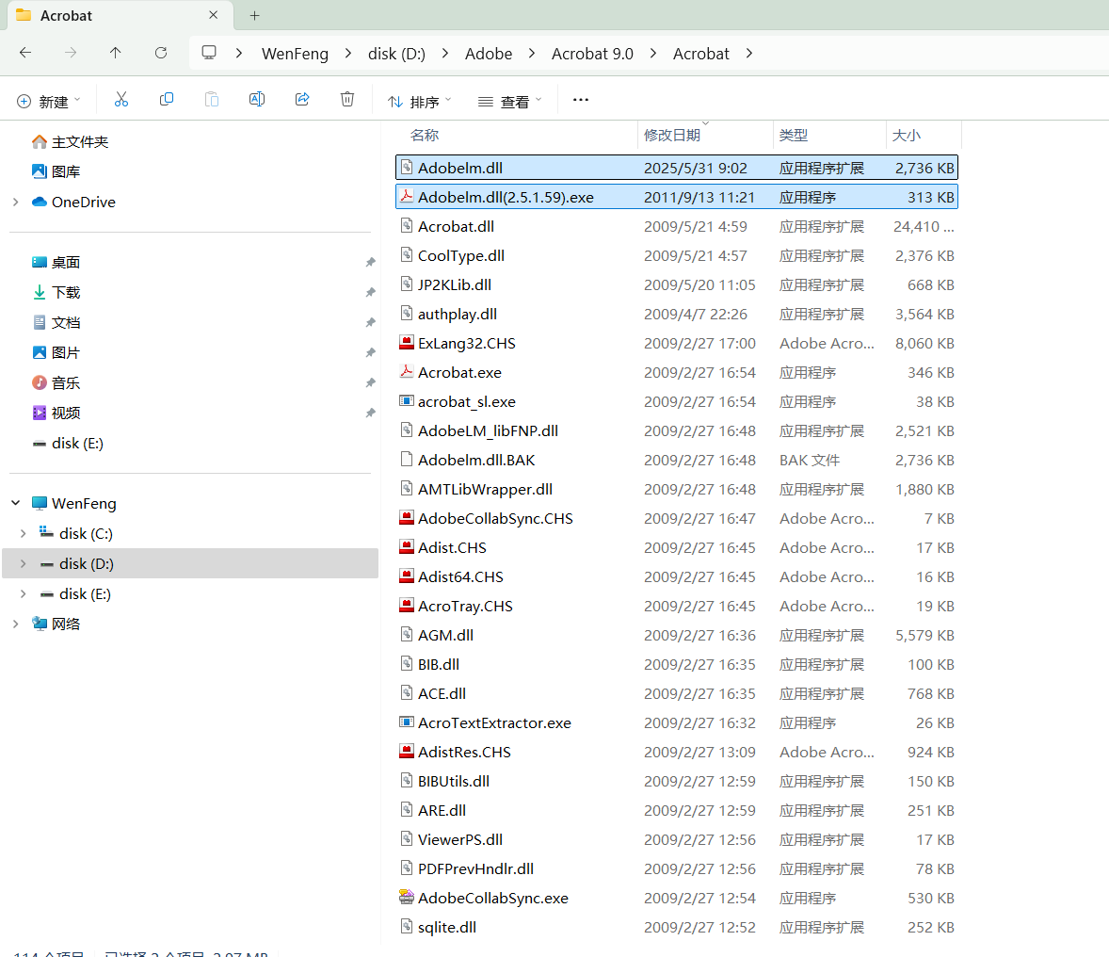Viewport: 1109px width, 957px height.
Task: Click the 主文件夹 home icon
Action: pos(40,141)
